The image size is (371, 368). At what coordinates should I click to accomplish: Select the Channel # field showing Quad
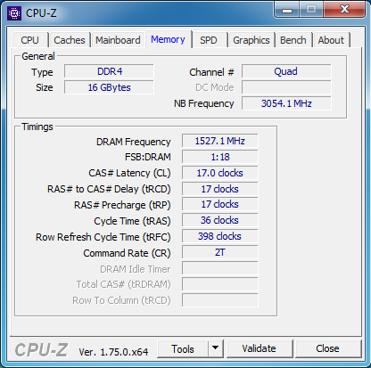tap(286, 71)
